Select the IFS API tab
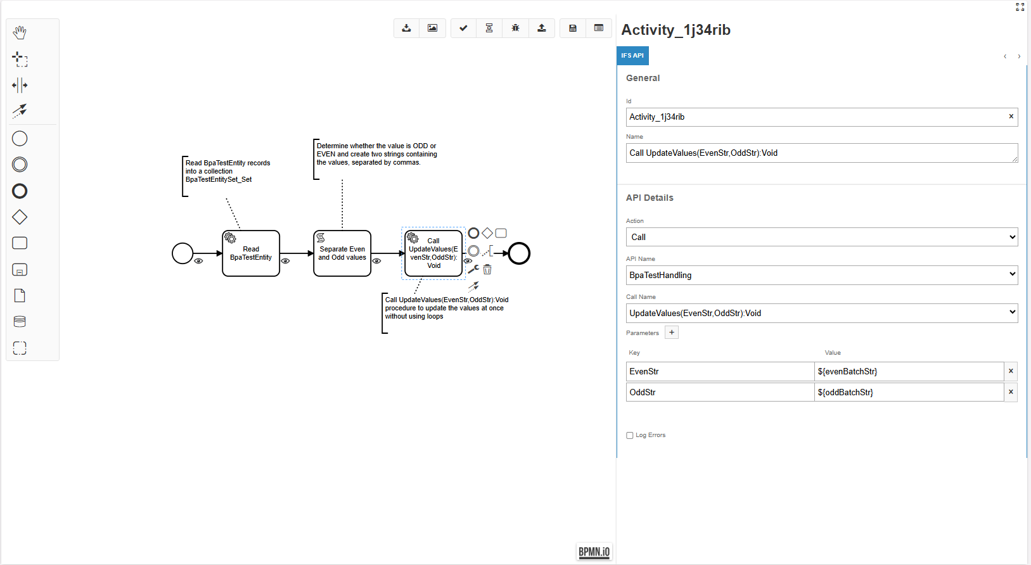 click(x=632, y=56)
